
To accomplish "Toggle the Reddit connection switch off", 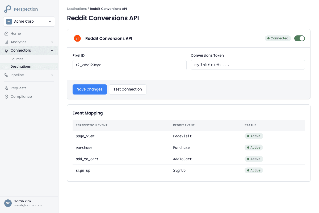I will pyautogui.click(x=300, y=38).
